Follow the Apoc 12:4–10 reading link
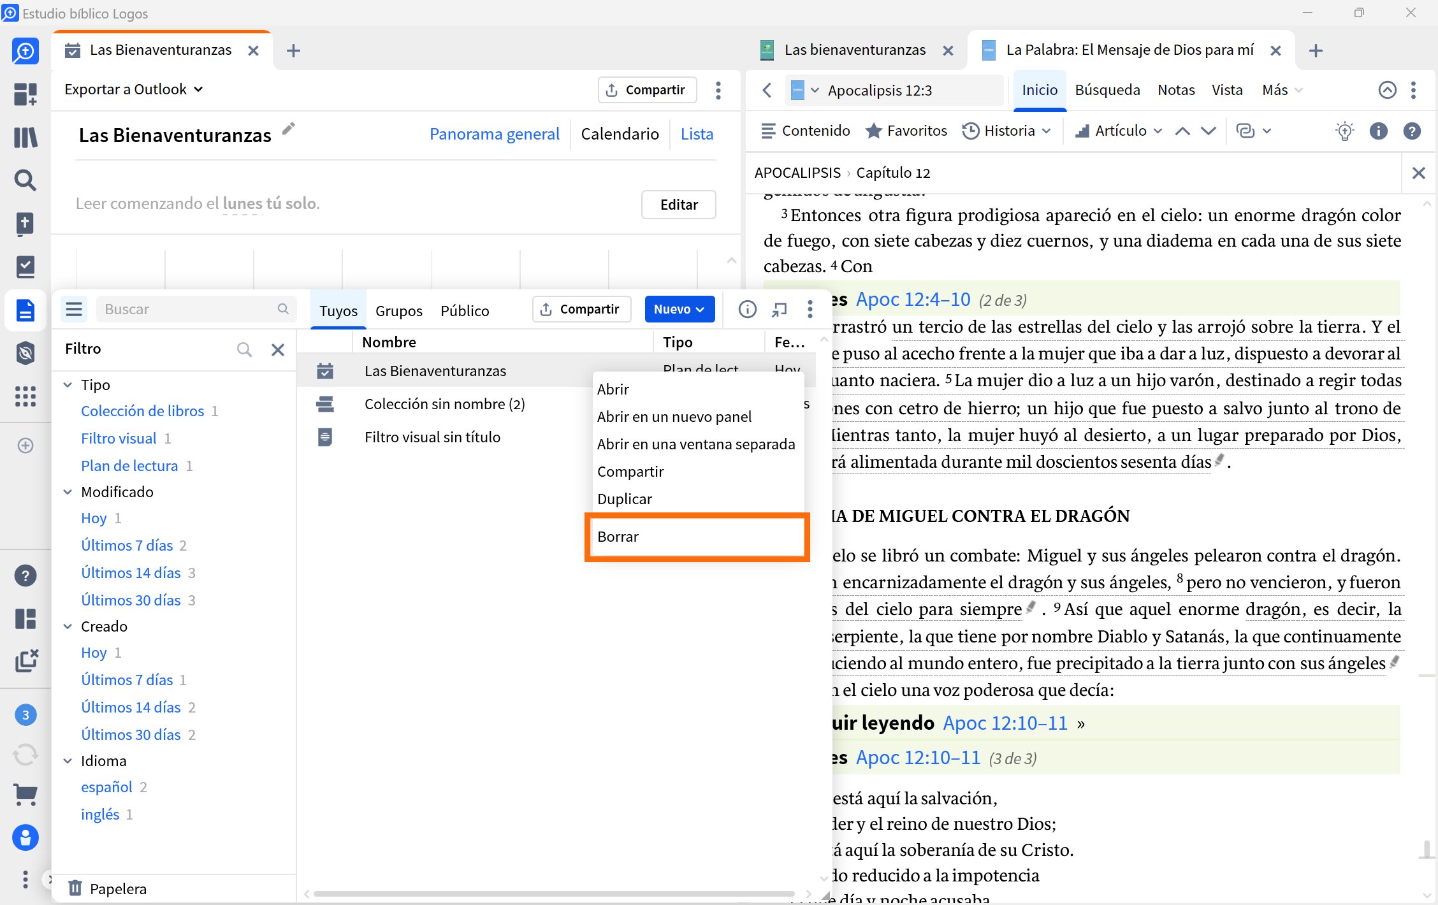The height and width of the screenshot is (905, 1438). (x=913, y=299)
